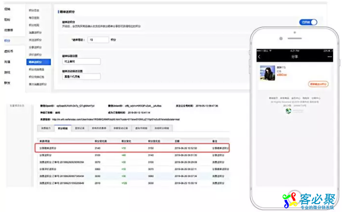Click the 晒单标题设置 text field
The image size is (342, 212).
[x=81, y=60]
